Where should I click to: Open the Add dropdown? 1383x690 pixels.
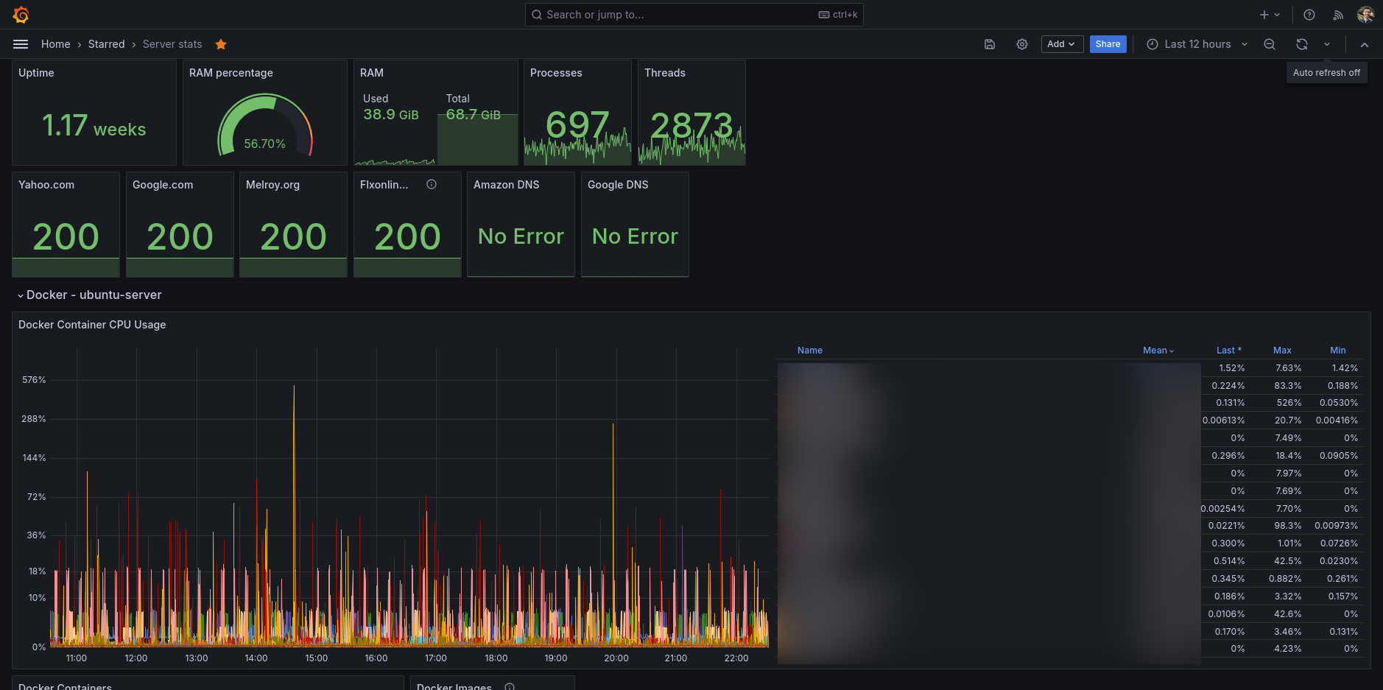point(1061,44)
